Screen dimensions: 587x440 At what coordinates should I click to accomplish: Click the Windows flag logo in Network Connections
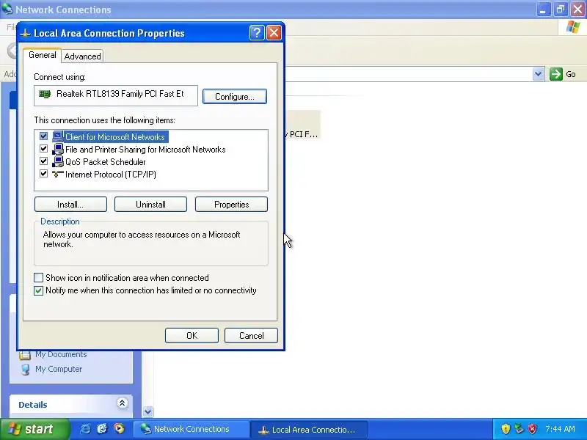[573, 27]
